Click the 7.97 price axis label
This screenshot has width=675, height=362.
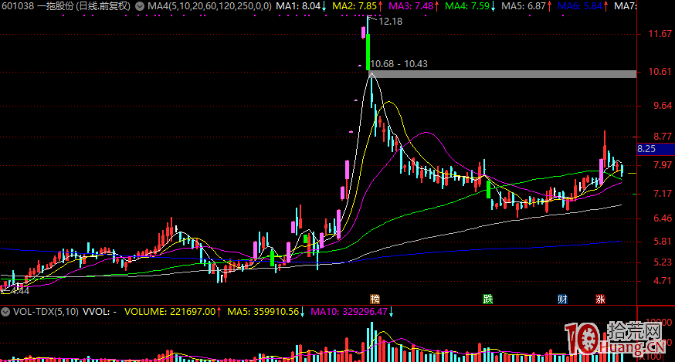tap(663, 165)
